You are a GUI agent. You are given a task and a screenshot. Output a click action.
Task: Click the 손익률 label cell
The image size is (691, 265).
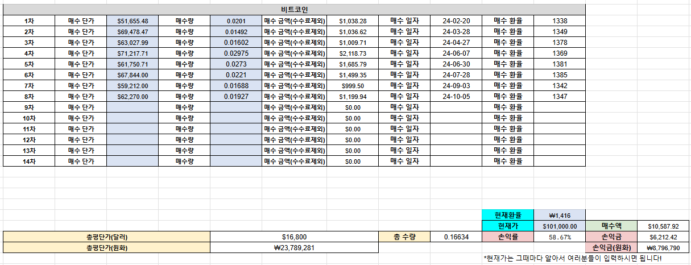tap(508, 237)
